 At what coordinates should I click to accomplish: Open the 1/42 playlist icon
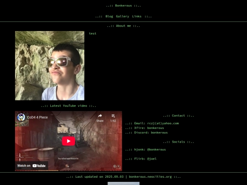tap(113, 116)
